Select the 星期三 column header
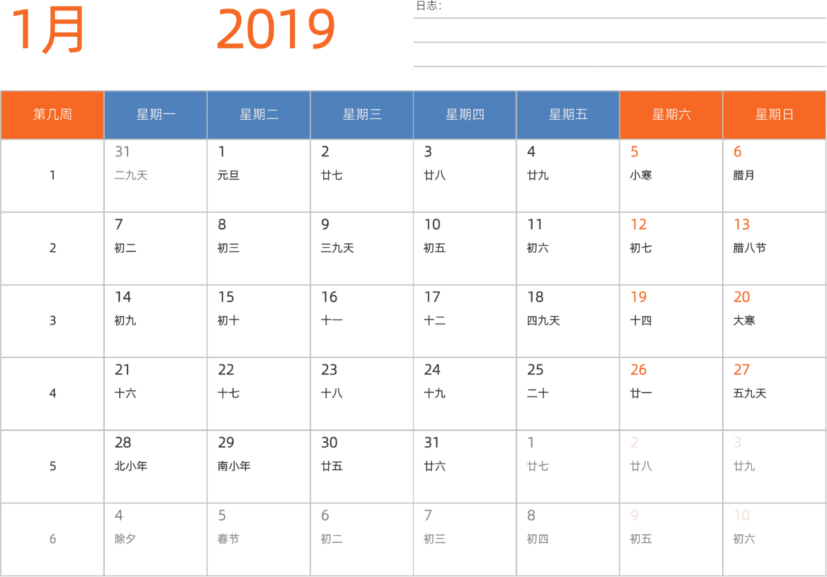 (x=362, y=115)
